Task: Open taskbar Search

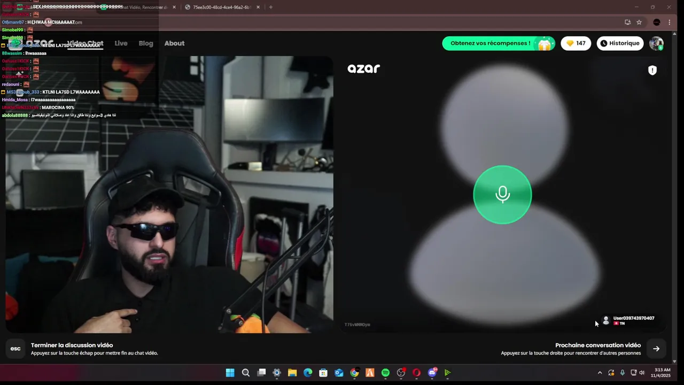Action: 246,373
